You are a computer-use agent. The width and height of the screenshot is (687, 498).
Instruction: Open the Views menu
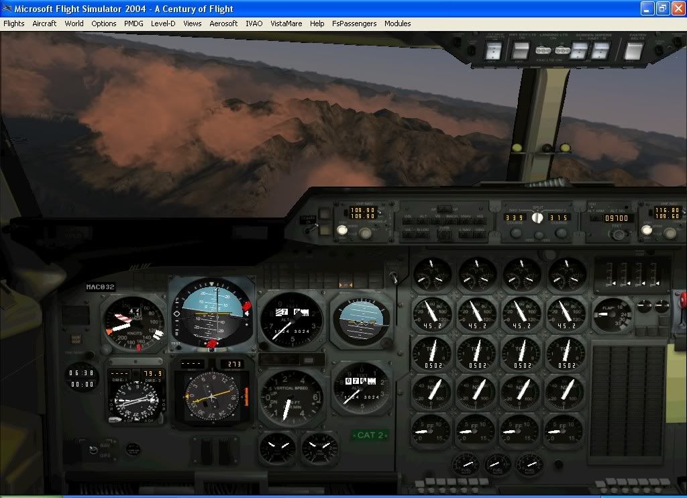tap(192, 23)
